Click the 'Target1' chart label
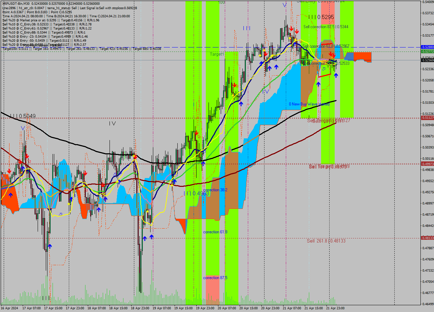This screenshot has height=312, width=434. point(217,54)
